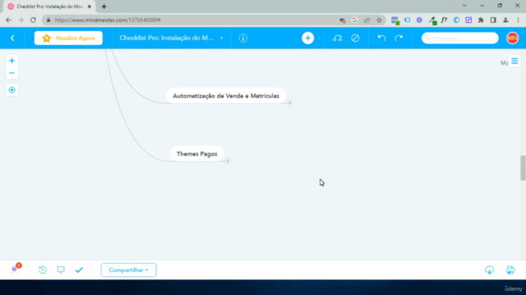This screenshot has width=526, height=295.
Task: Zoom in on the mind map
Action: click(x=12, y=61)
